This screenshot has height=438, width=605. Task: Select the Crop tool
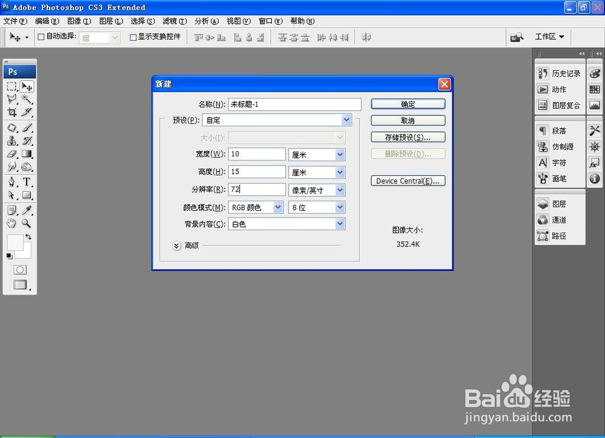[12, 112]
